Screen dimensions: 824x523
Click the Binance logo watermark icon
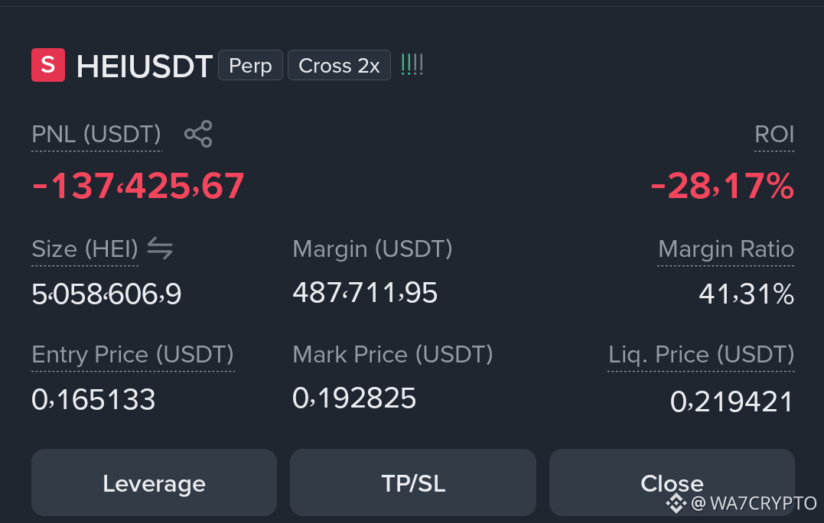point(676,503)
